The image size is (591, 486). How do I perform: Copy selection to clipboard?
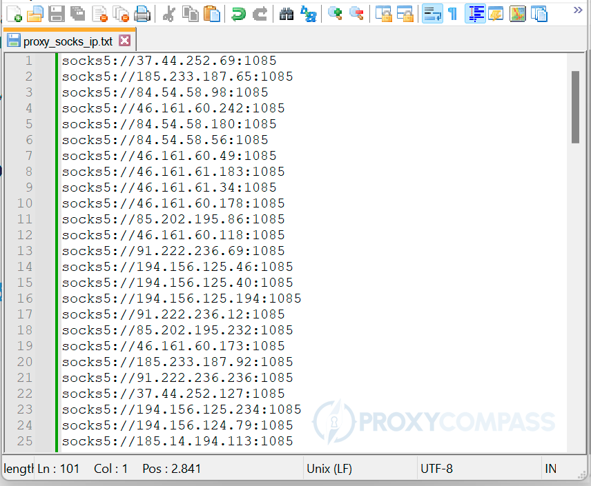pyautogui.click(x=191, y=14)
